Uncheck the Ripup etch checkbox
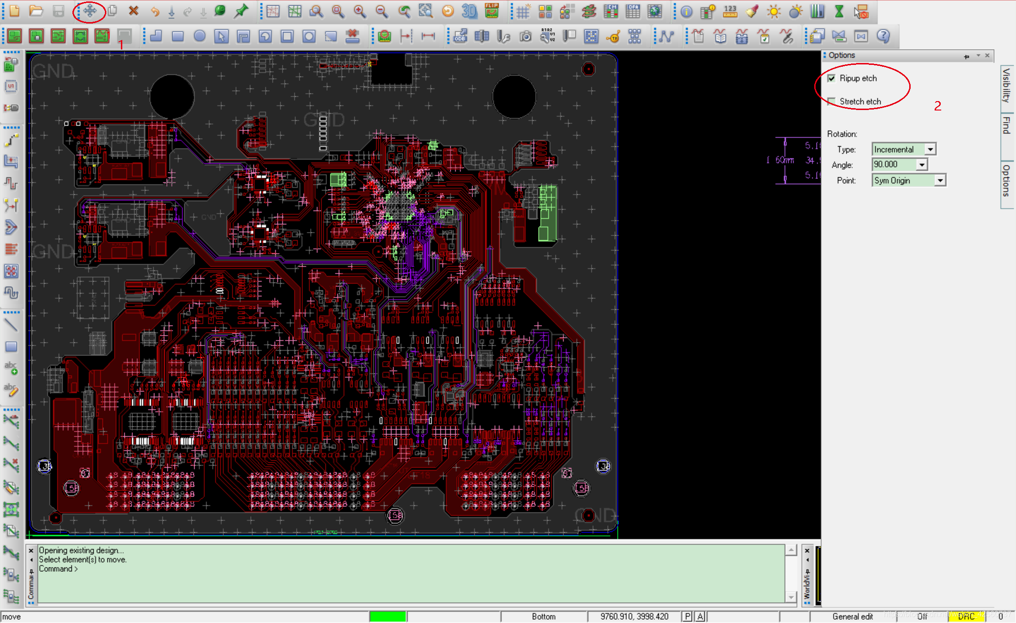1016x623 pixels. click(832, 78)
